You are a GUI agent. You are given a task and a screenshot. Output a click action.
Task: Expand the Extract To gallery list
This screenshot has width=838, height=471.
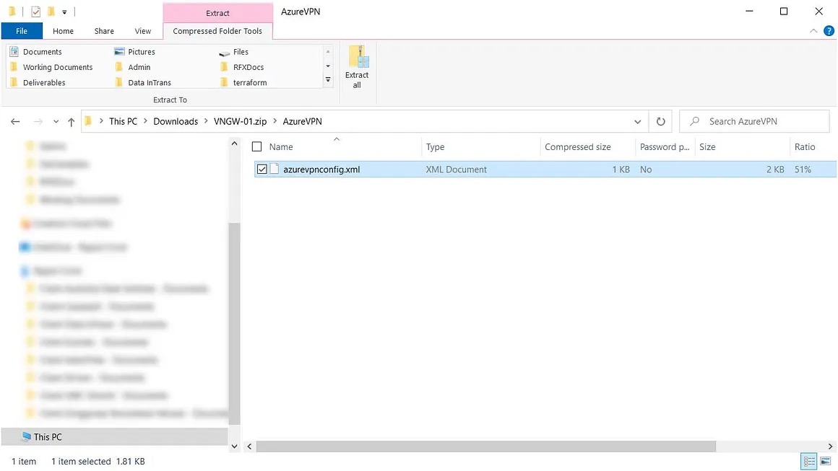pyautogui.click(x=328, y=81)
